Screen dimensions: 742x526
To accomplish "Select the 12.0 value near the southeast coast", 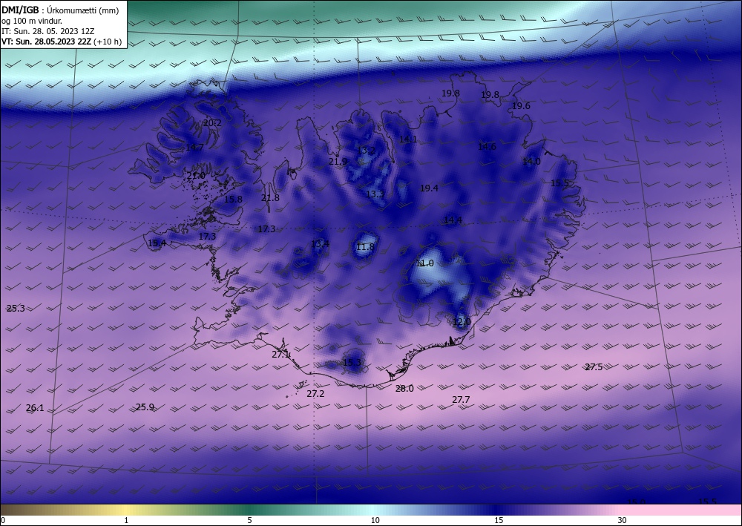I will click(462, 322).
